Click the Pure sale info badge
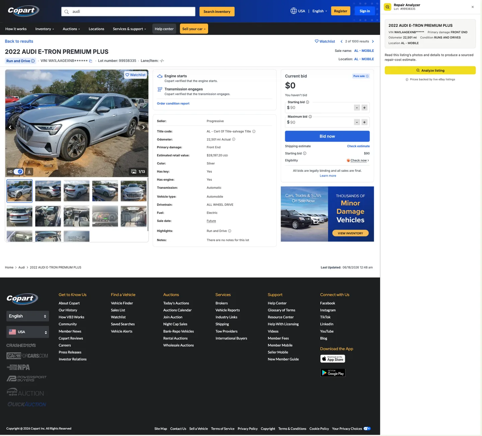The height and width of the screenshot is (436, 482). [361, 76]
